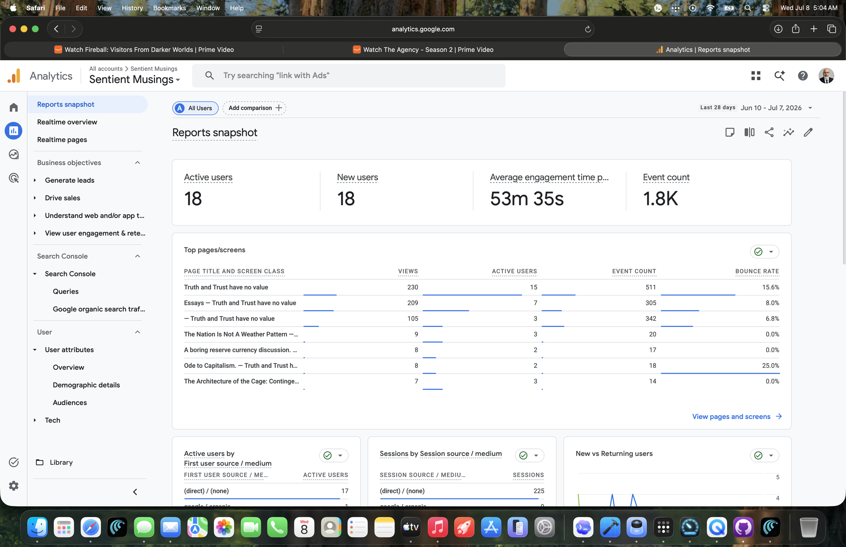Share this report icon
The image size is (846, 547).
pos(769,132)
